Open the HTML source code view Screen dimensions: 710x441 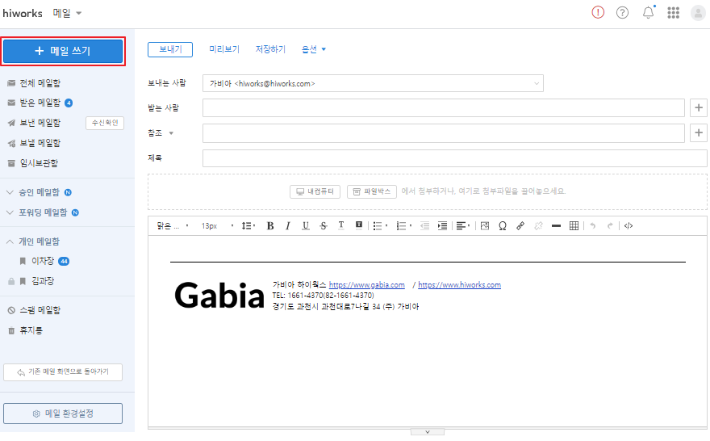point(629,226)
